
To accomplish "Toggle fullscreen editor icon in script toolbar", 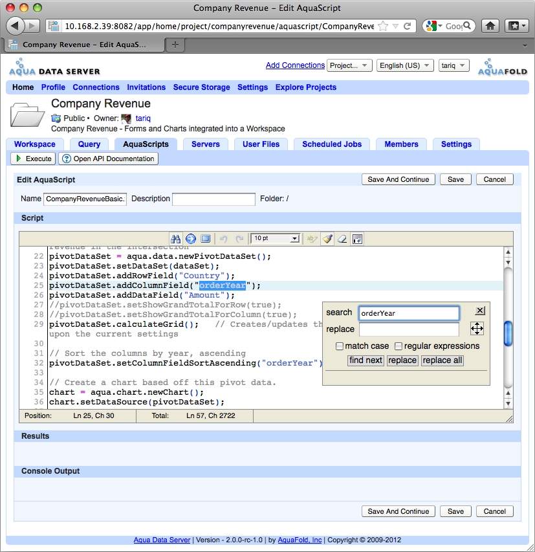I will (206, 239).
